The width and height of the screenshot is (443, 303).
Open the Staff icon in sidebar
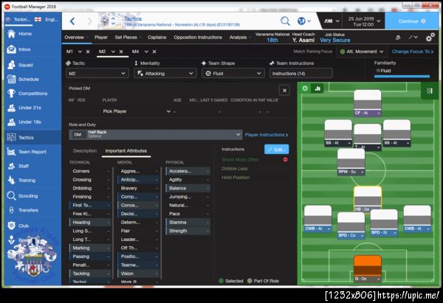pyautogui.click(x=11, y=166)
